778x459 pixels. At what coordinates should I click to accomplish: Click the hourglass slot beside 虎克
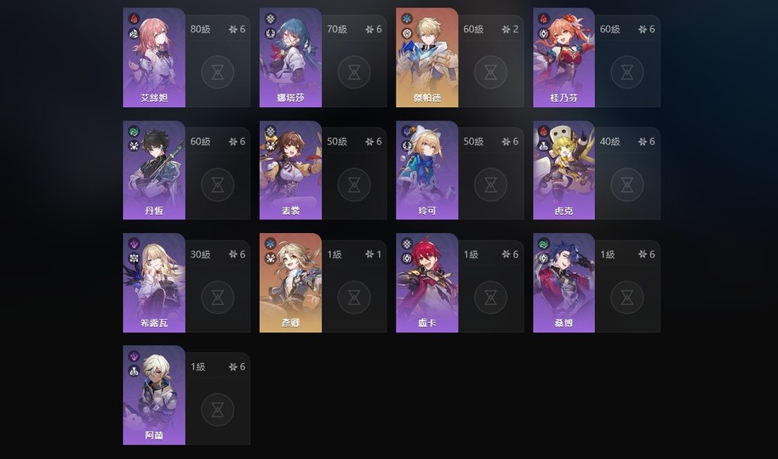click(x=626, y=185)
